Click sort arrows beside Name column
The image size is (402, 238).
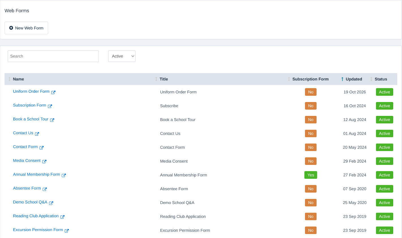(x=9, y=79)
